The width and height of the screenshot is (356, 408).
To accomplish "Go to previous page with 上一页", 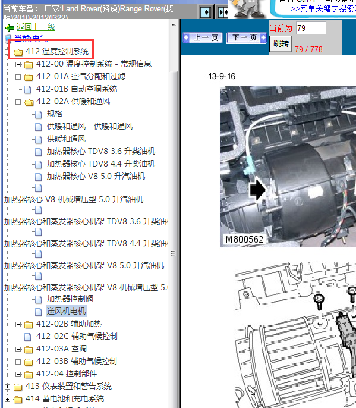I will pos(203,37).
